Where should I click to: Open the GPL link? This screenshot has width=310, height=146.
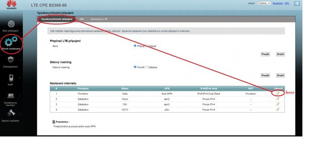(287, 3)
